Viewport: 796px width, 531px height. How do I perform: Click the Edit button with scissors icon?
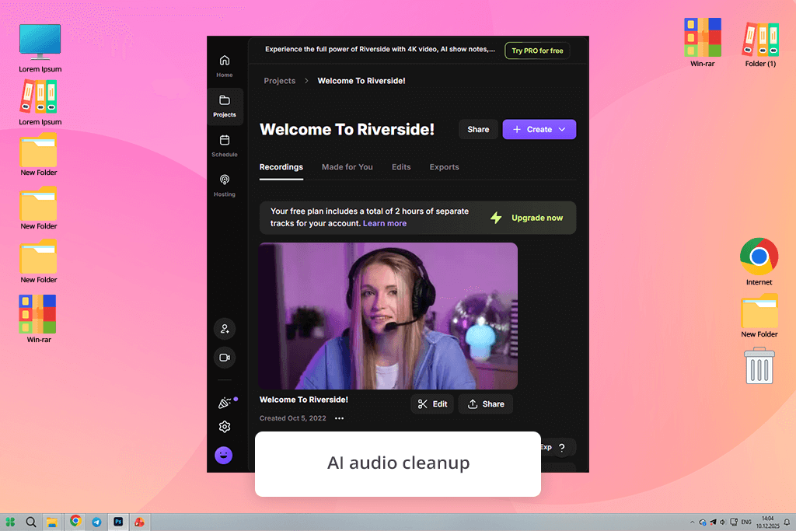(x=432, y=404)
